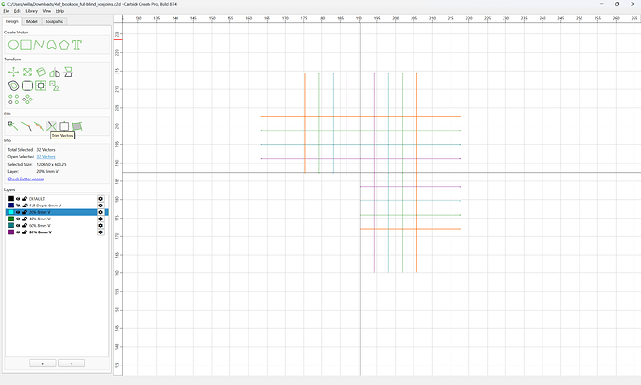Click the black DEFAULT layer color swatch
Viewport: 641px width, 385px height.
coord(11,199)
